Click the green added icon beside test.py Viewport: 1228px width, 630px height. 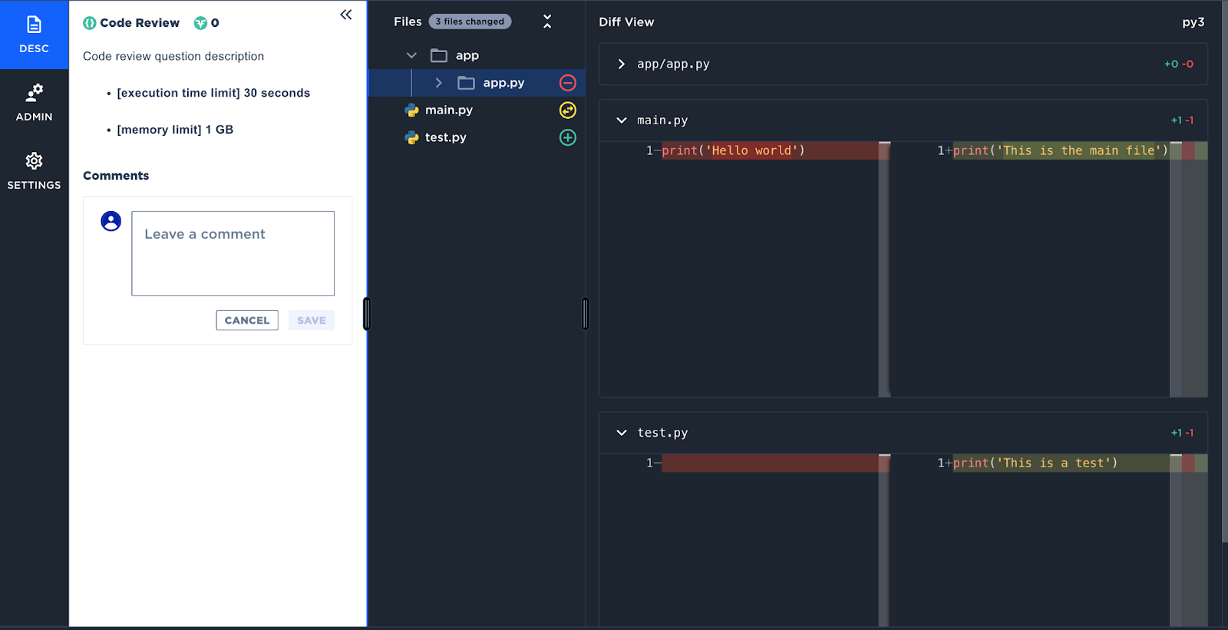click(x=567, y=138)
